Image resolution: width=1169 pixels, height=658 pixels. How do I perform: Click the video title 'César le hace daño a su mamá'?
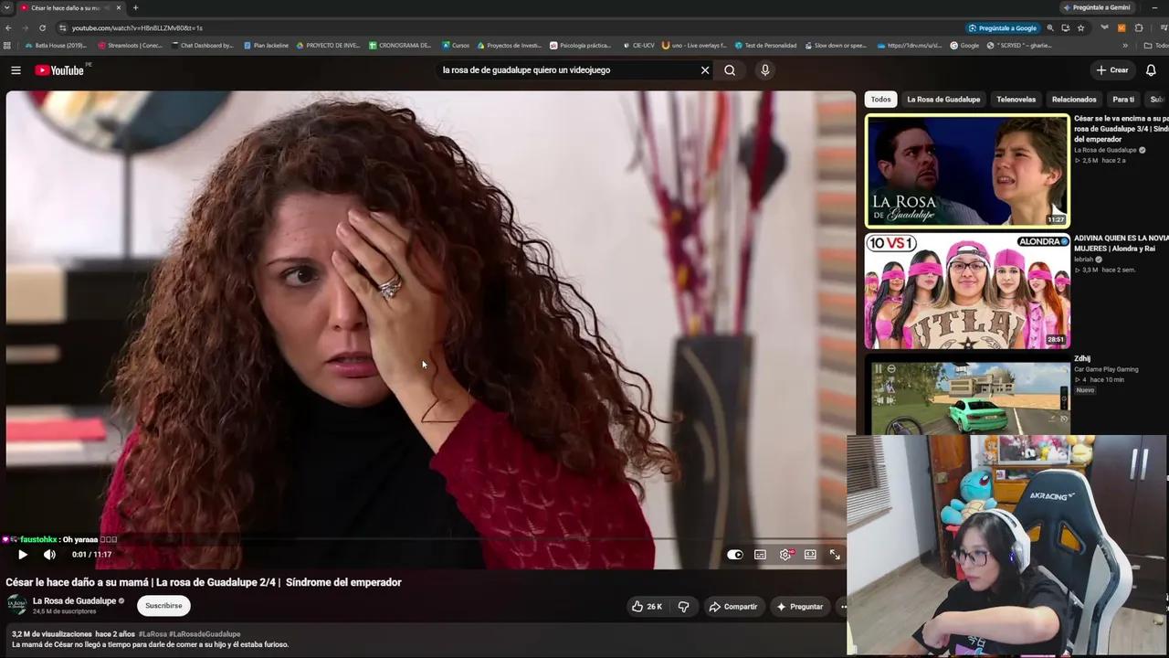(x=204, y=582)
